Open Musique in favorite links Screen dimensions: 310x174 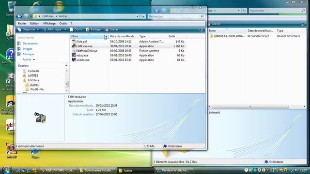tap(28, 54)
